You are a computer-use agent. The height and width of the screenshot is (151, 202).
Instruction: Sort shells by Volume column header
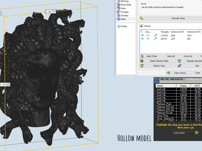pyautogui.click(x=194, y=32)
